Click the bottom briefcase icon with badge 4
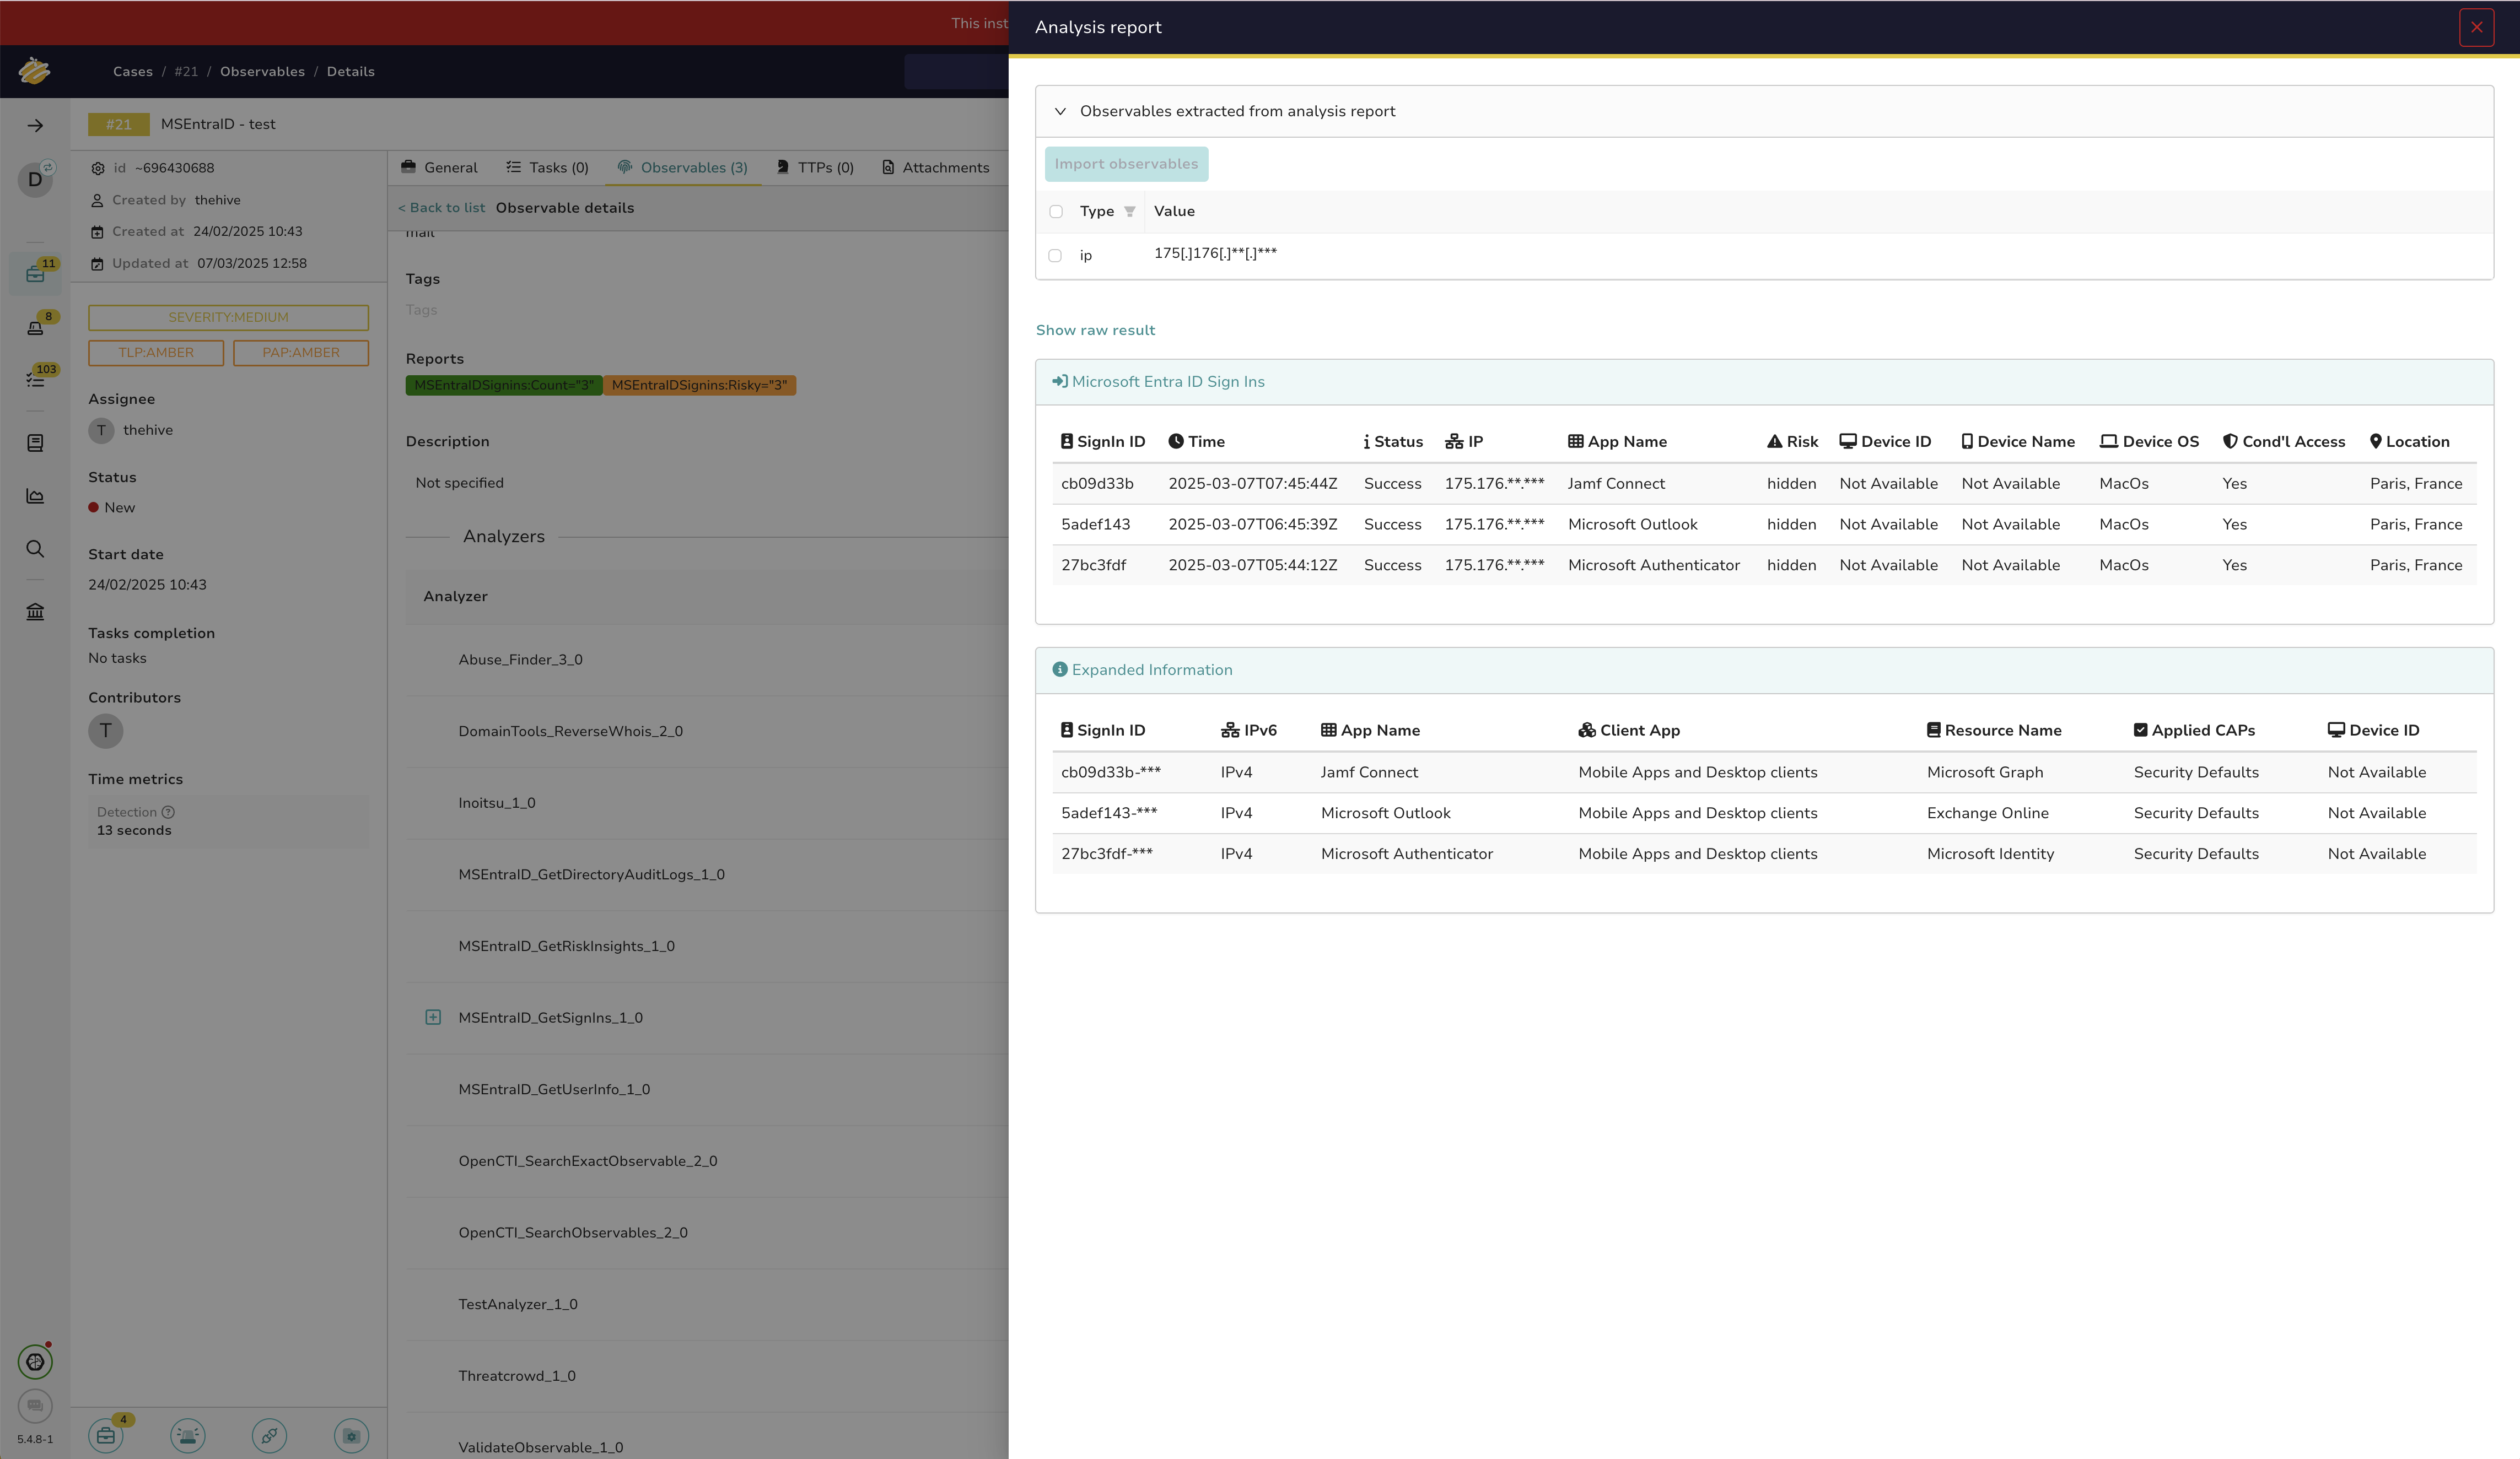The width and height of the screenshot is (2520, 1459). click(106, 1436)
